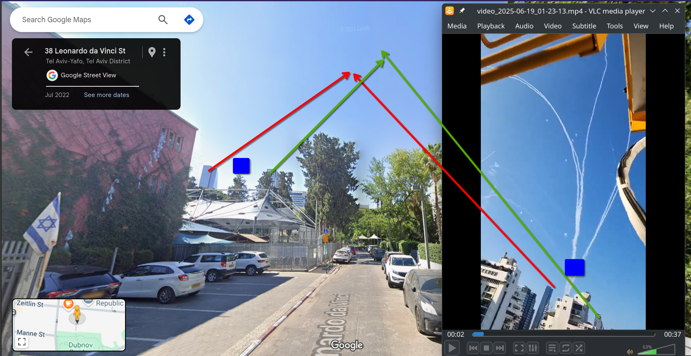Open the Audio menu in VLC
Viewport: 691px width, 356px height.
[x=524, y=26]
